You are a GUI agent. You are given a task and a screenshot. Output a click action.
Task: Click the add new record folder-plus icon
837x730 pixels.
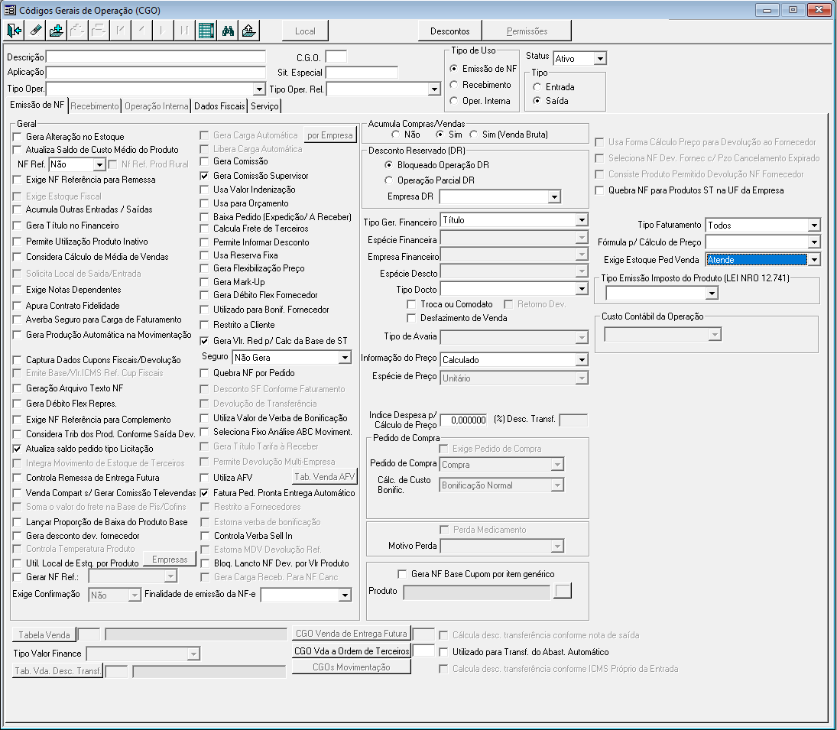(x=56, y=31)
